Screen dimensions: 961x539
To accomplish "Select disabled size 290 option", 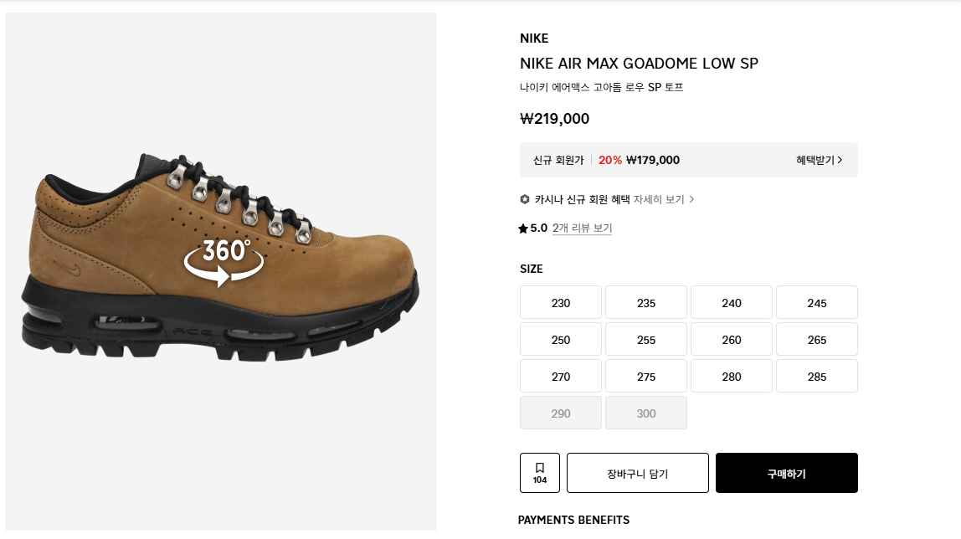I will tap(561, 413).
